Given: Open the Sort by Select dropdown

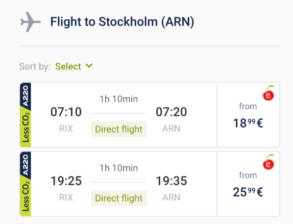Looking at the screenshot, I should [74, 66].
